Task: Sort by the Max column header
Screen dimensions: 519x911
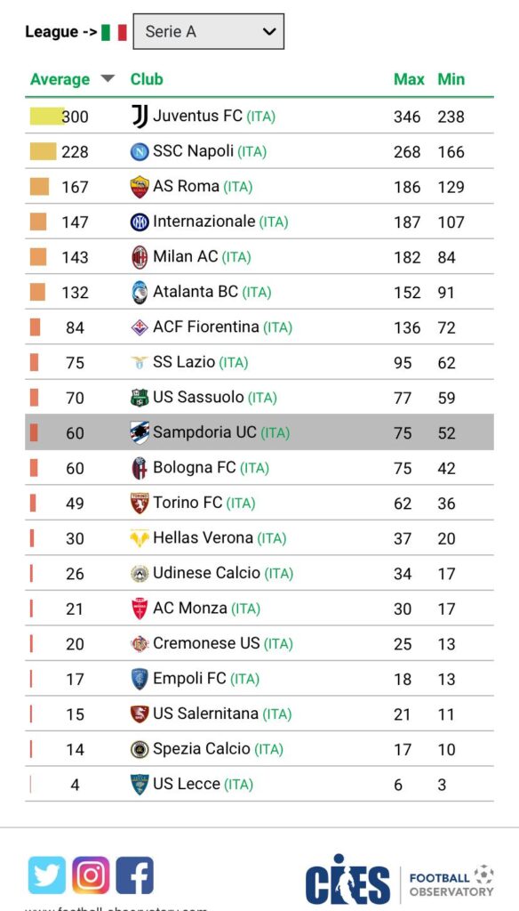Action: [410, 79]
